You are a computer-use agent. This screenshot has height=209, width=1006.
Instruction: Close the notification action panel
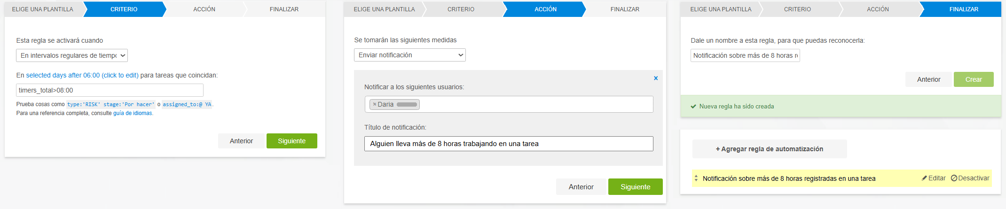coord(655,78)
